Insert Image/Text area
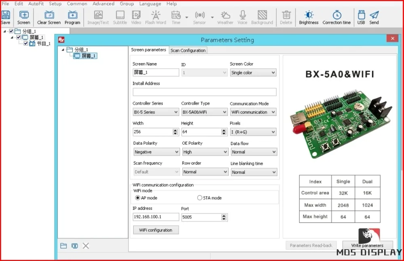Image resolution: width=404 pixels, height=261 pixels. 98,17
